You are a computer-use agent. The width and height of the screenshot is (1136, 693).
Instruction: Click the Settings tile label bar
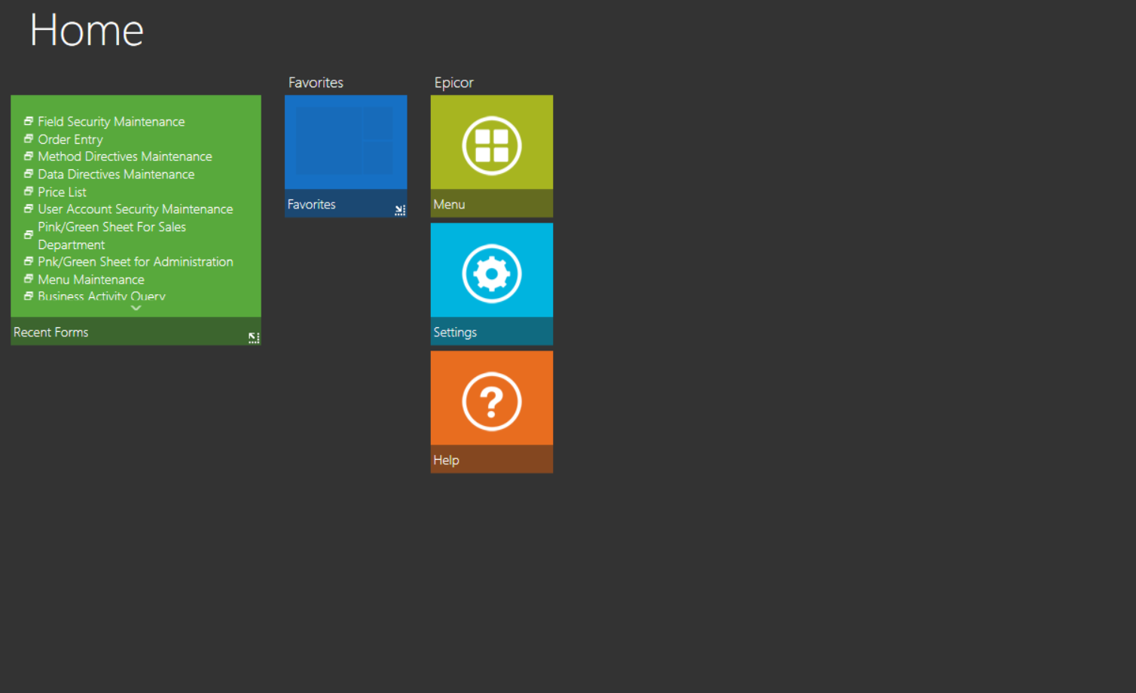click(x=491, y=332)
